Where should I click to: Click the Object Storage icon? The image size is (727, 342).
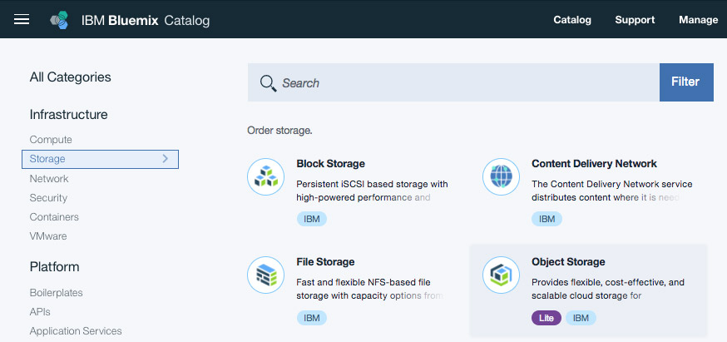click(502, 275)
